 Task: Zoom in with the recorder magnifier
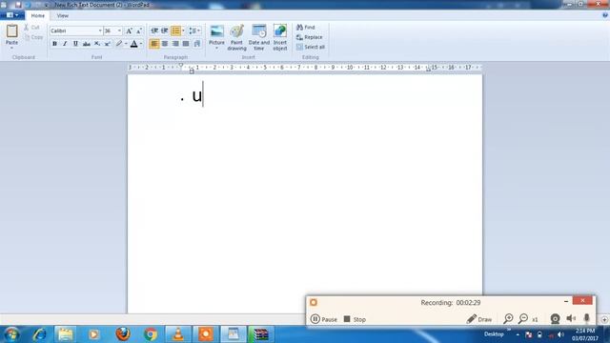pos(508,319)
